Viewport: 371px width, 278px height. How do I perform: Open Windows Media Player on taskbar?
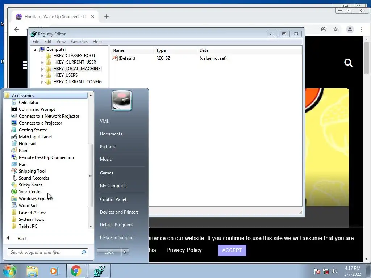tap(54, 271)
